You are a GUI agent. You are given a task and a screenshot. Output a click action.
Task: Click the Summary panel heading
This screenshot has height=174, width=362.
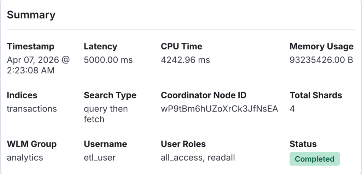31,15
